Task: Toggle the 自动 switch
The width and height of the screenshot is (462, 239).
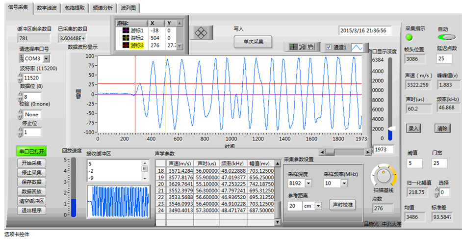Action: [x=445, y=37]
